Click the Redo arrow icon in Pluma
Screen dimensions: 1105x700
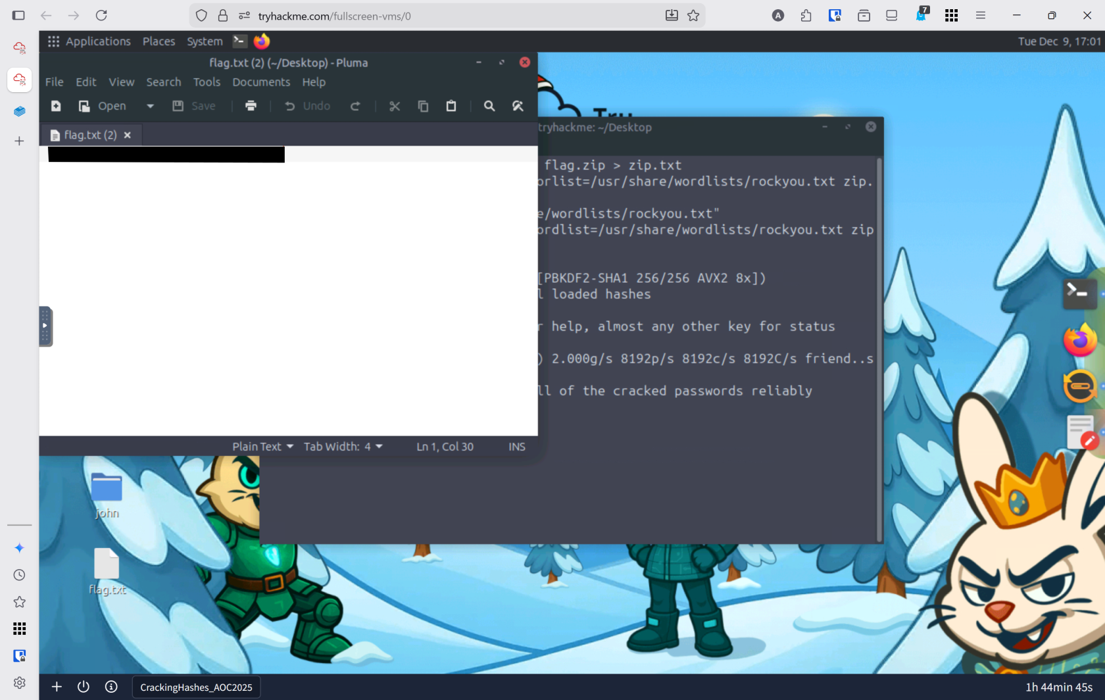[355, 106]
